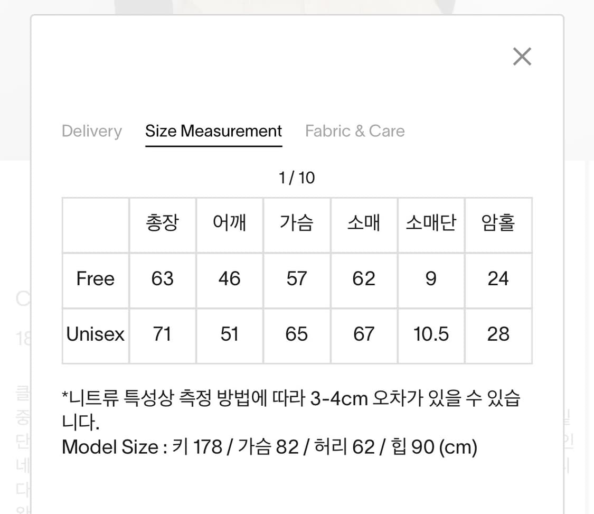The image size is (594, 514).
Task: Click the Unisex cuff value 10.5
Action: coord(431,334)
